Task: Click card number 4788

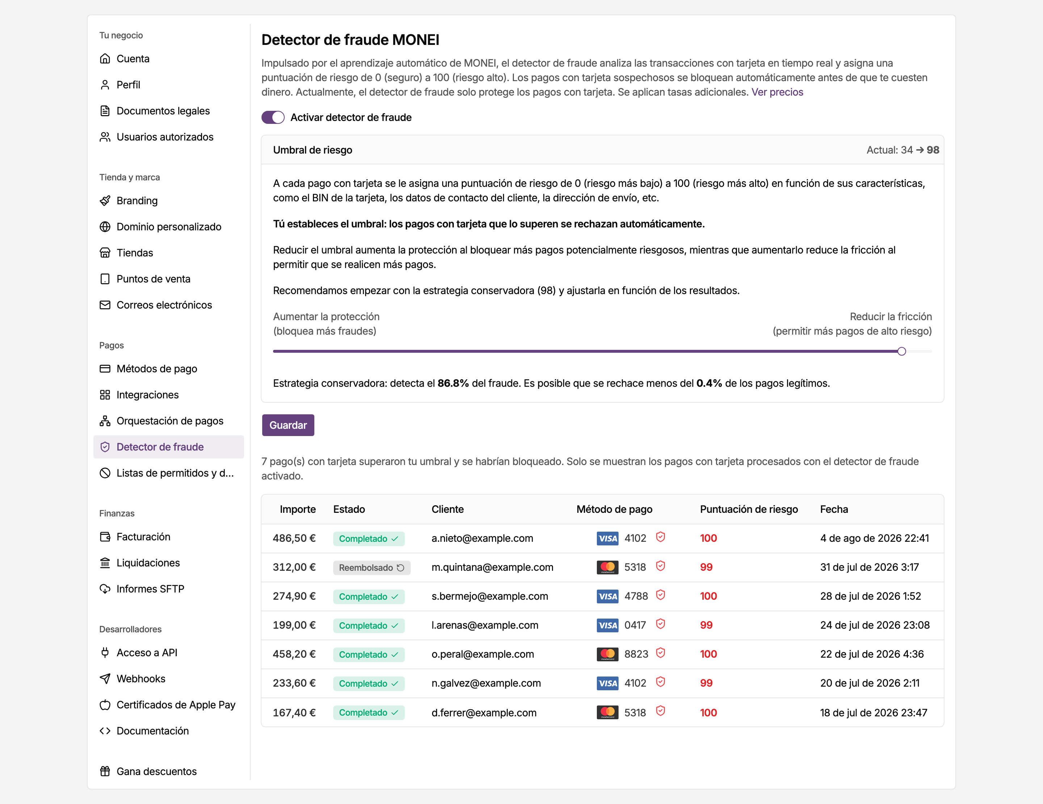Action: (636, 596)
